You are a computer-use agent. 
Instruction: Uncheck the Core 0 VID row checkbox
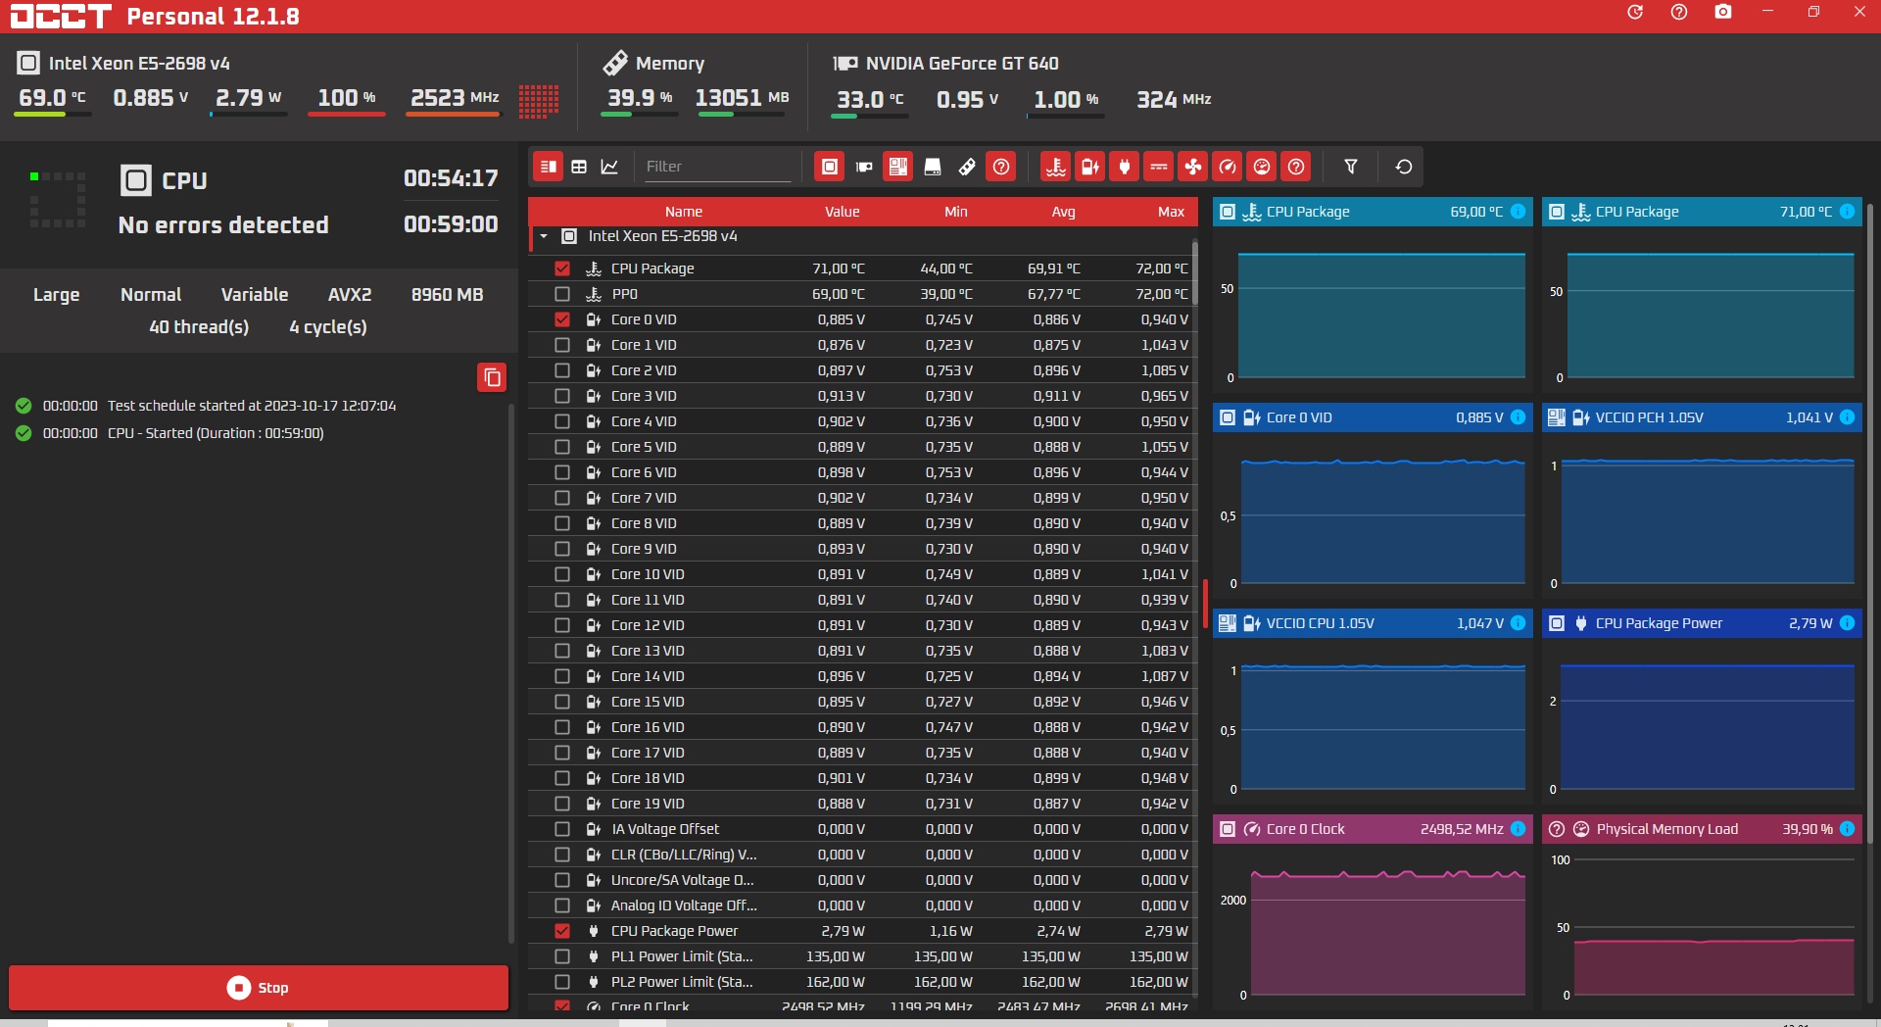click(562, 319)
